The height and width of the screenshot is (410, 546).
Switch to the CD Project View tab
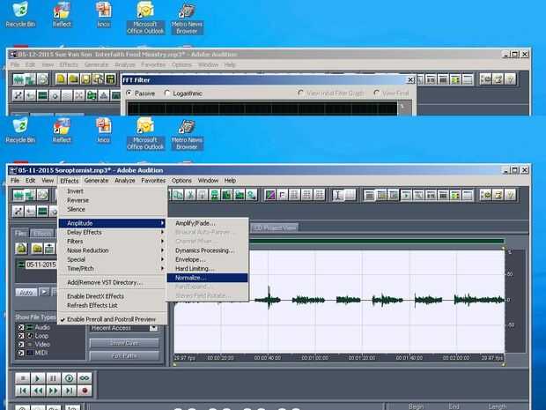[x=275, y=227]
